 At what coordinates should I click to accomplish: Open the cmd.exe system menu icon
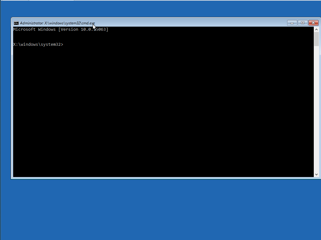(16, 23)
